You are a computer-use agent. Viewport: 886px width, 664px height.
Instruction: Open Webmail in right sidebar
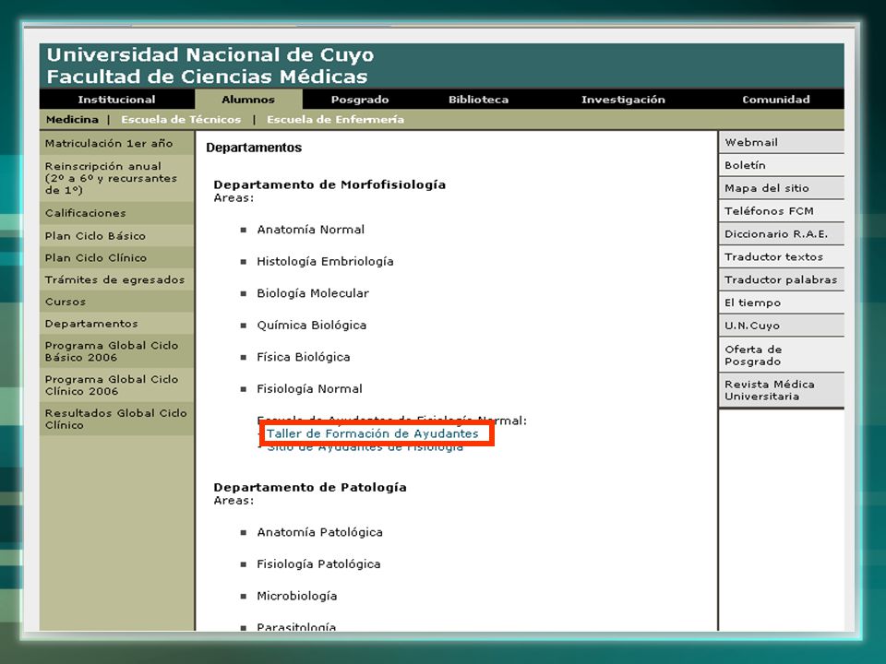[782, 142]
